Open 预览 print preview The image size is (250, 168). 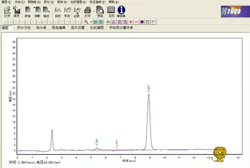(100, 12)
